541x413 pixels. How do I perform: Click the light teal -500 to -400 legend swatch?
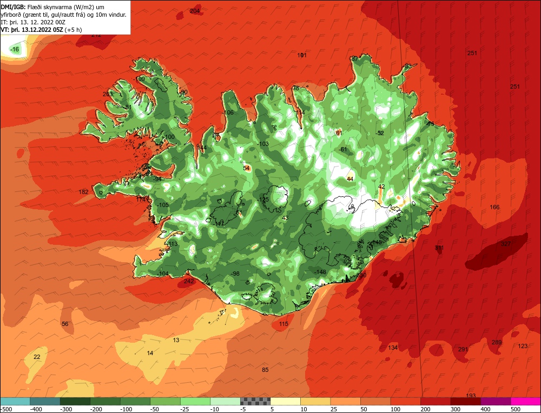[x=15, y=401]
